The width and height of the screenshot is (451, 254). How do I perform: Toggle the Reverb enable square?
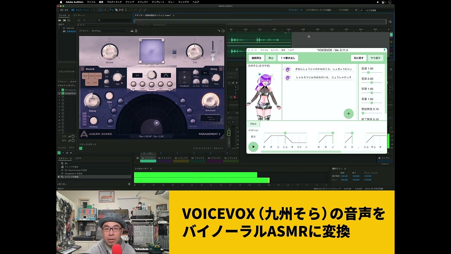click(82, 69)
